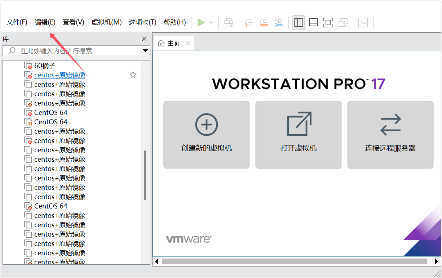Open the 帮助(H) menu

point(175,22)
